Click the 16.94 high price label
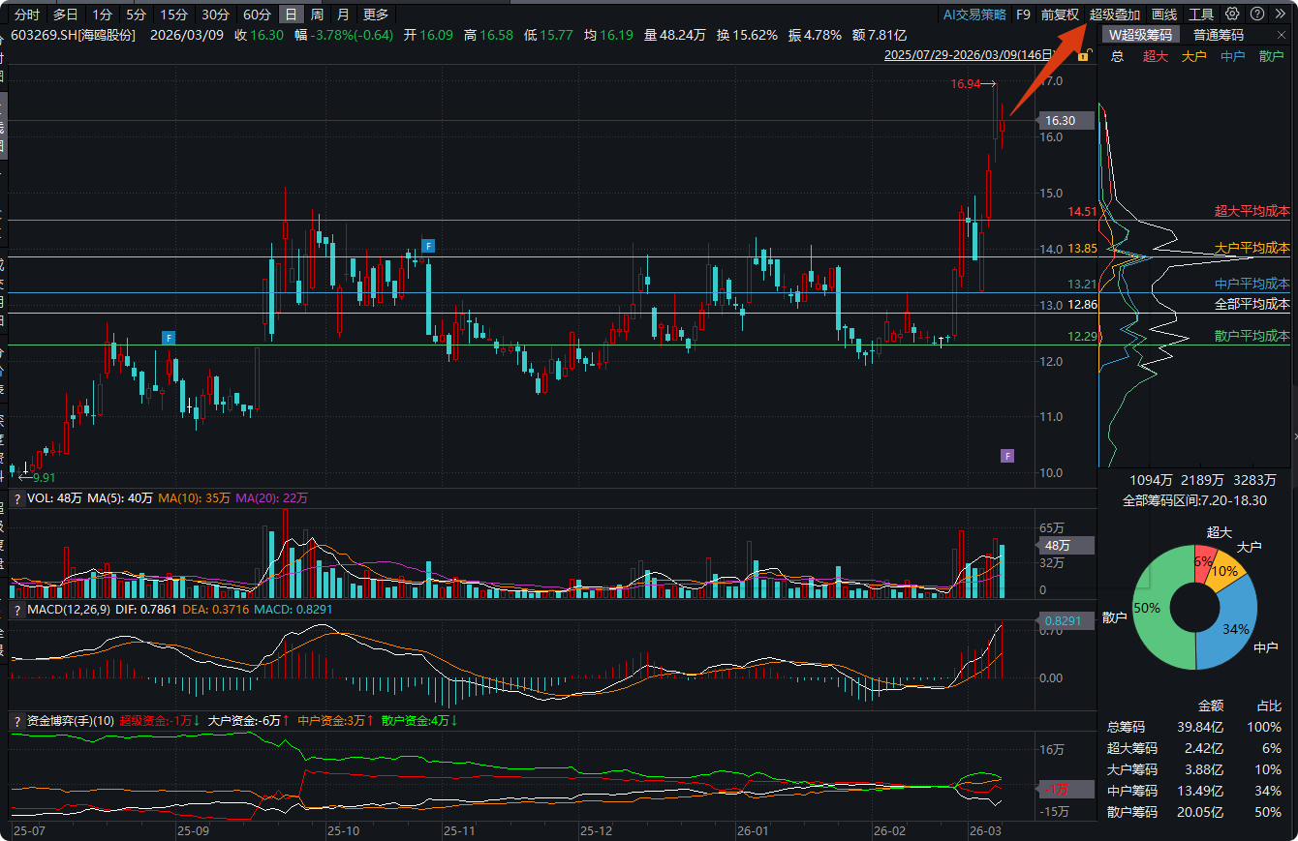1298x841 pixels. pyautogui.click(x=966, y=84)
